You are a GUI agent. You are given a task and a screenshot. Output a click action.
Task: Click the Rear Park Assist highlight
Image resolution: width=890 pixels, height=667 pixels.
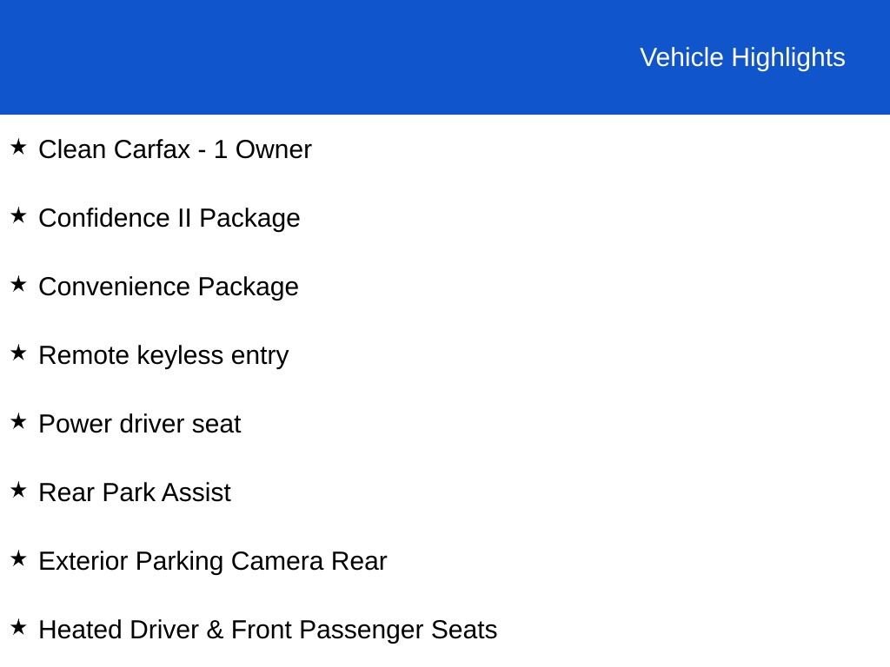135,493
